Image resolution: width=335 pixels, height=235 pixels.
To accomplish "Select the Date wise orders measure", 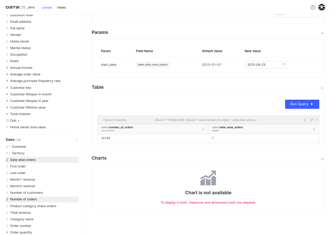I will point(42,160).
